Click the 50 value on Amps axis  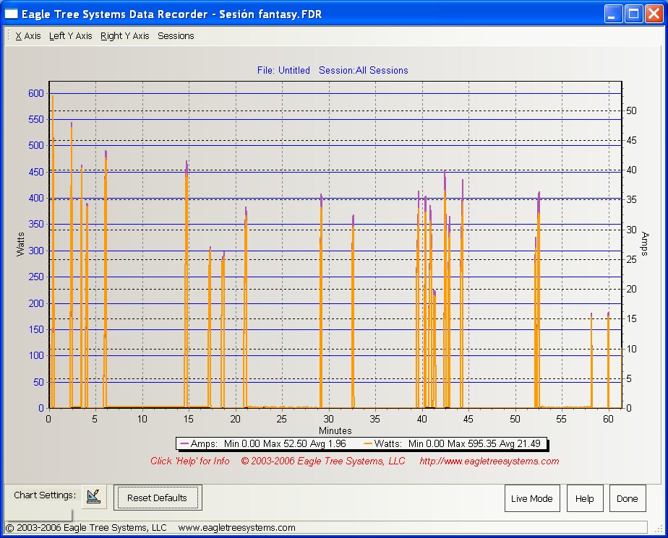pos(631,110)
